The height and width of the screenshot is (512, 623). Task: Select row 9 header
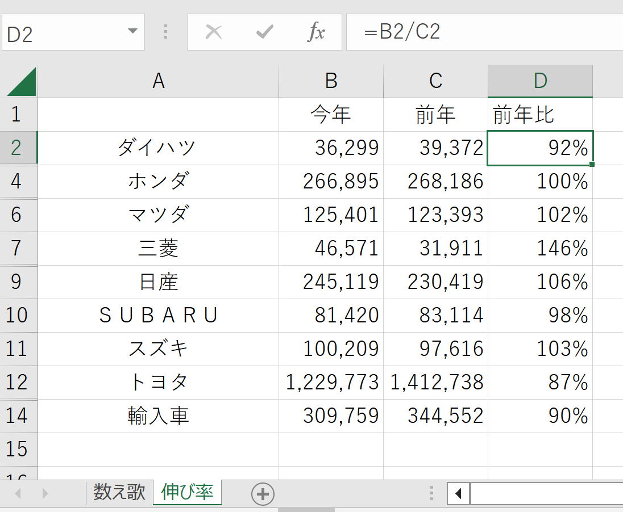click(19, 282)
